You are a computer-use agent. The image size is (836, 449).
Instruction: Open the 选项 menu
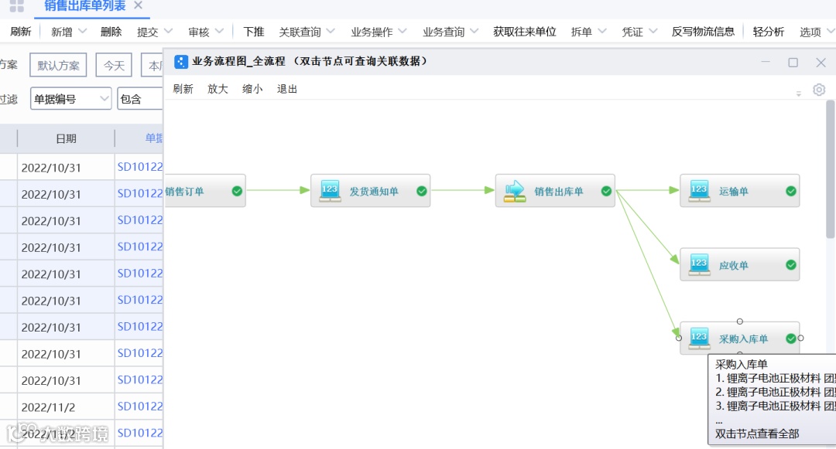click(810, 32)
